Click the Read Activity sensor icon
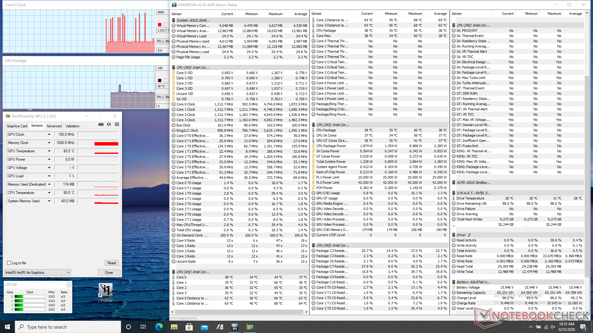Screen dimensions: 593x333 454,240
